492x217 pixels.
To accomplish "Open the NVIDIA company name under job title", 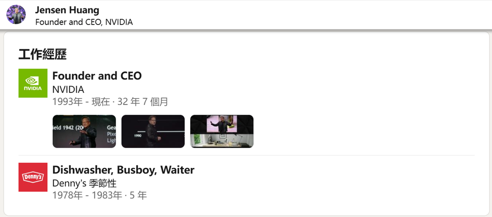I will 68,89.
